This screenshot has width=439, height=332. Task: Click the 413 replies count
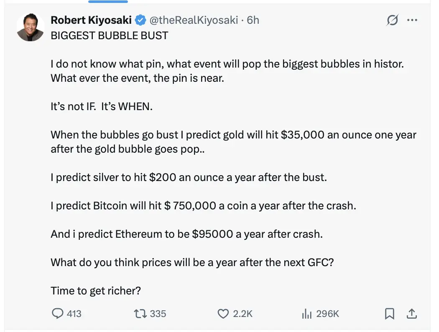tap(74, 314)
